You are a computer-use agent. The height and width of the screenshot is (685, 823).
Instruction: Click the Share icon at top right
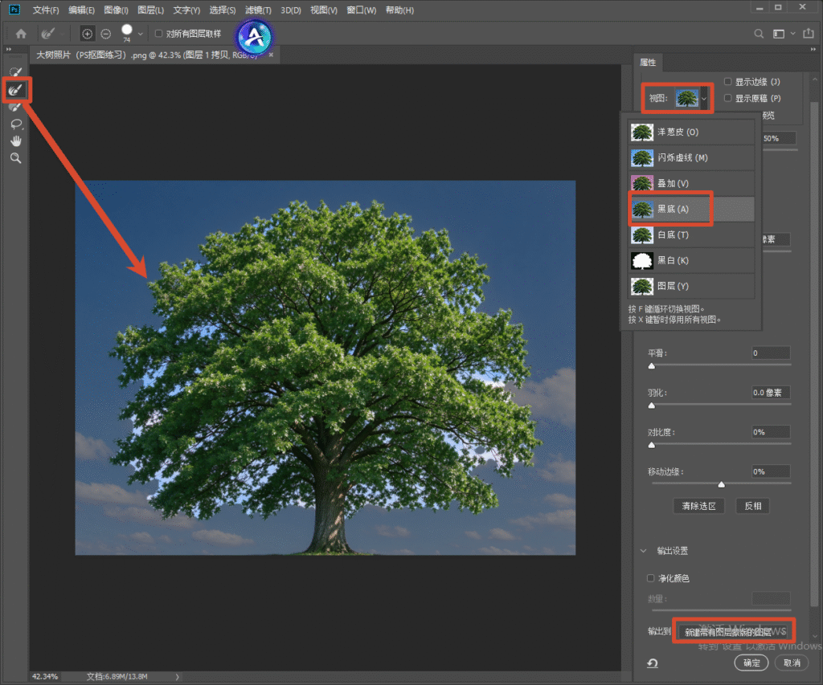pos(809,34)
